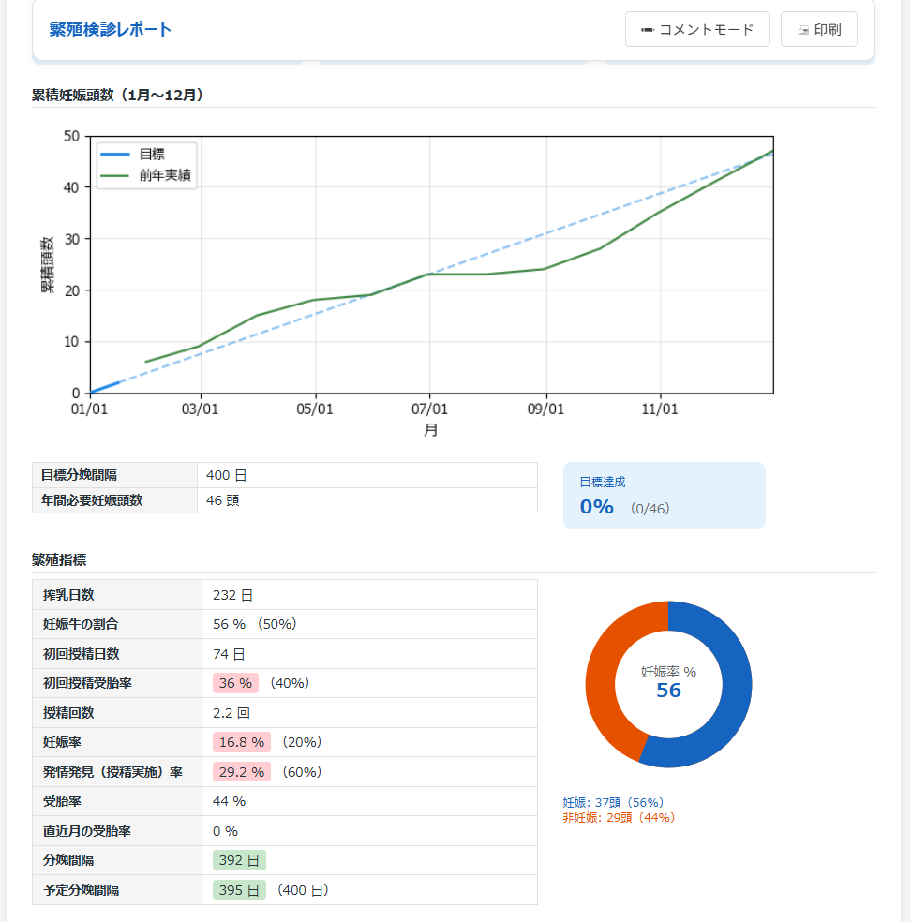Click the 搾乳日数 row label
This screenshot has width=911, height=922.
(68, 595)
